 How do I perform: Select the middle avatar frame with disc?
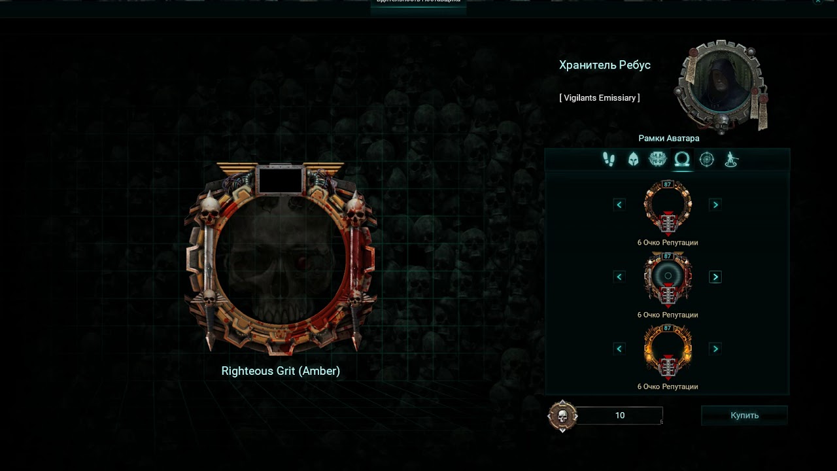point(668,279)
